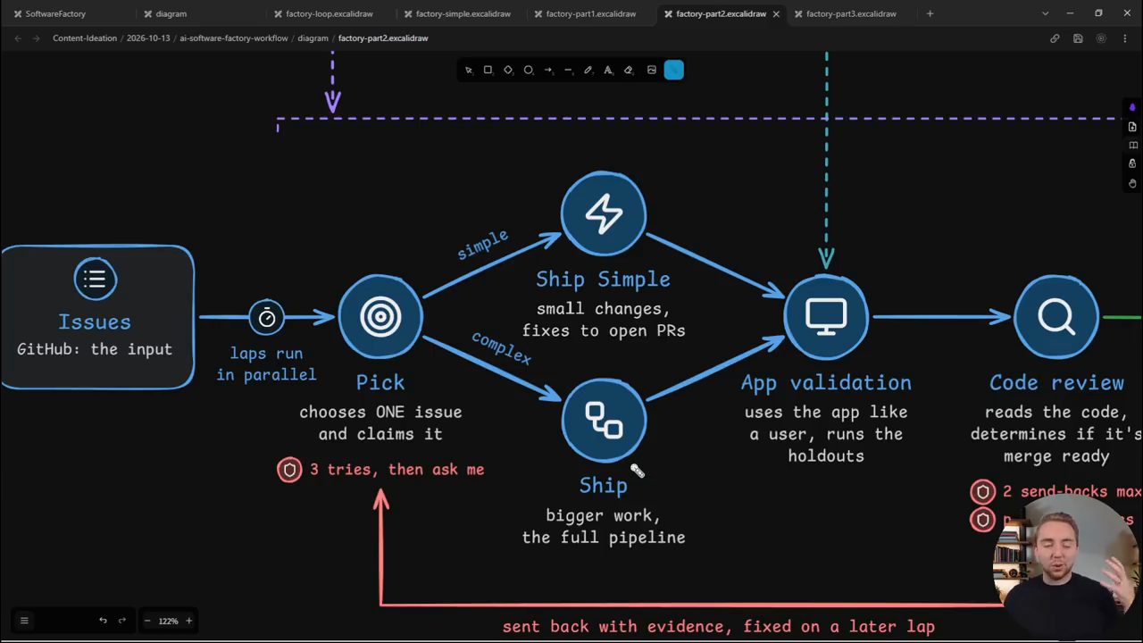This screenshot has height=643, width=1143.
Task: Select the freedraw Pencil tool
Action: [588, 70]
